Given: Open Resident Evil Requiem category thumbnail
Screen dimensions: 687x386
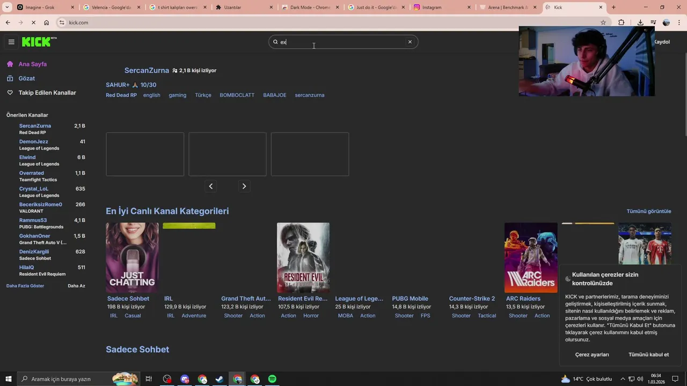Looking at the screenshot, I should coord(303,257).
